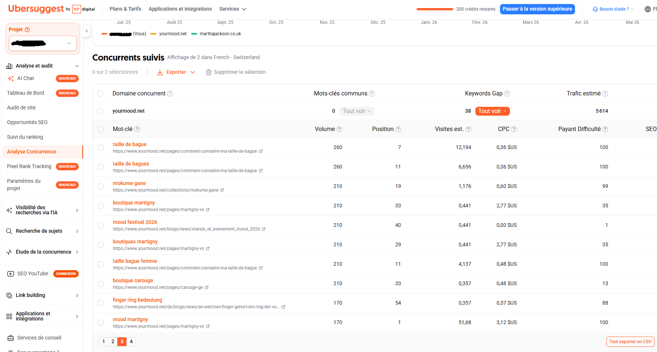Viewport: 657px width, 352px height.
Task: Open the taille de bagues keyword link
Action: coord(131,164)
